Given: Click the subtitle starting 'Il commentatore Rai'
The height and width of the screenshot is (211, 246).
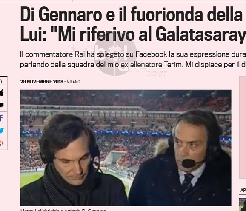Looking at the screenshot, I should point(133,54).
